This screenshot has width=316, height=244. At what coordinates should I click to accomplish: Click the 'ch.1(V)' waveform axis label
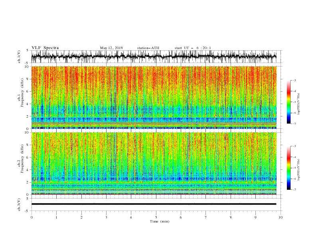pos(19,57)
